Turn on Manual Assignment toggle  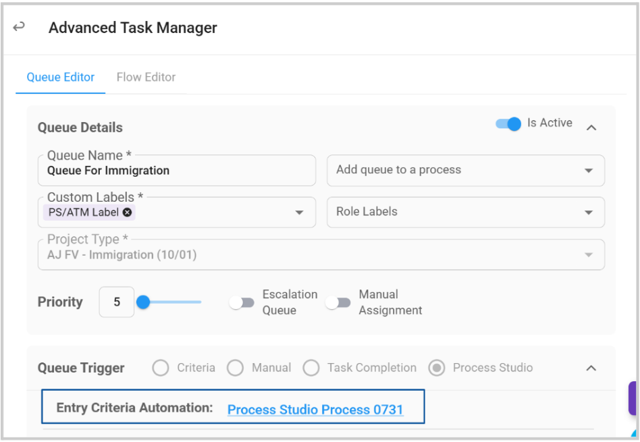(x=338, y=303)
